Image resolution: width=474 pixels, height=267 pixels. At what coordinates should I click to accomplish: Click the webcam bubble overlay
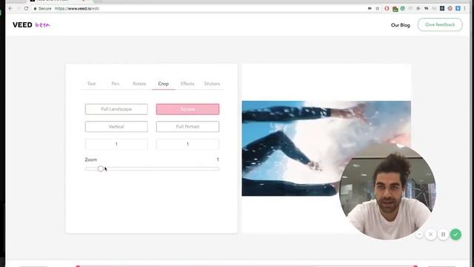tap(387, 191)
